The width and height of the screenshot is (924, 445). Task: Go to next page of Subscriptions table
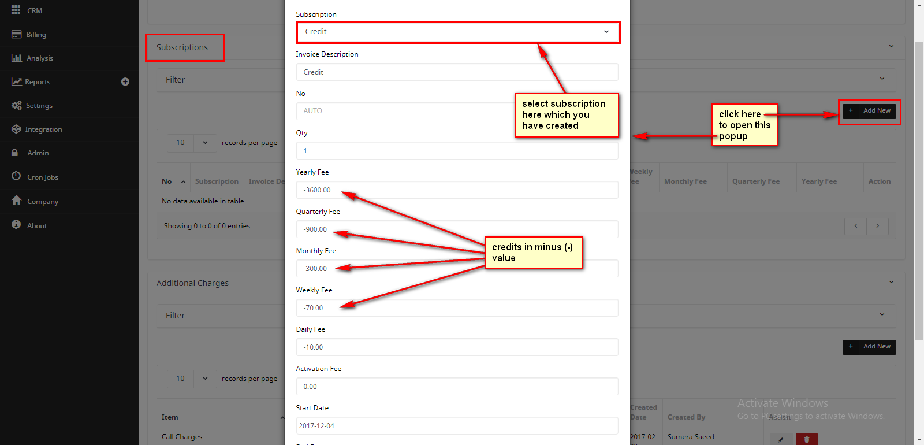(x=877, y=226)
